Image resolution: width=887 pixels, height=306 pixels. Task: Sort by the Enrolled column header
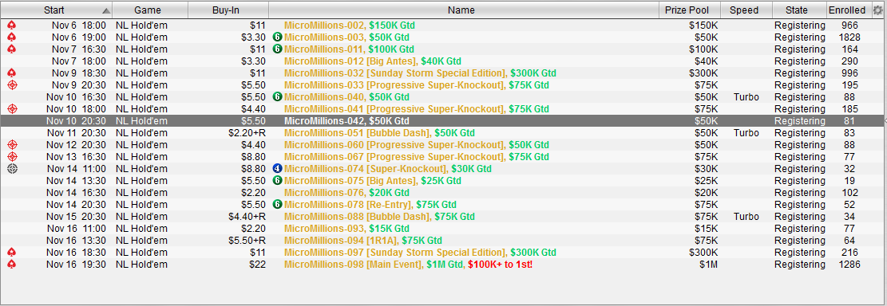847,10
